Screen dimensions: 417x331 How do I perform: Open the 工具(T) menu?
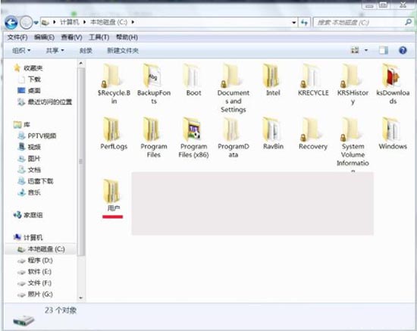[99, 37]
